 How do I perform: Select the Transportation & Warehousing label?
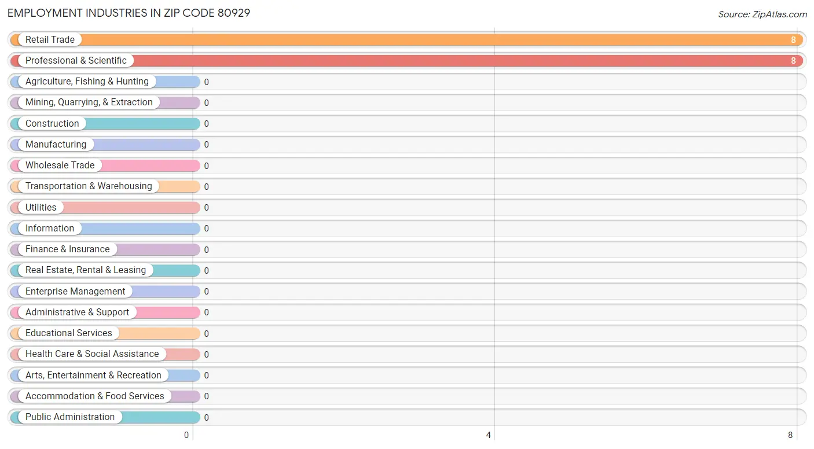tap(89, 186)
